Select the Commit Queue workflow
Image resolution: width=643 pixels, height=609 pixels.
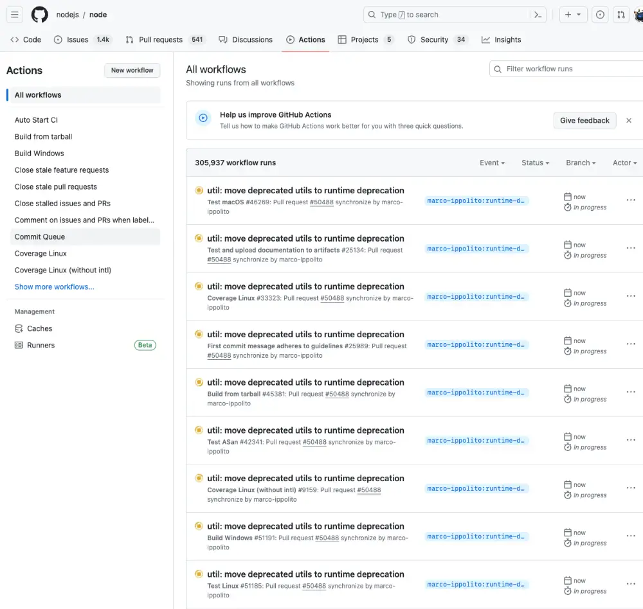[x=40, y=237]
